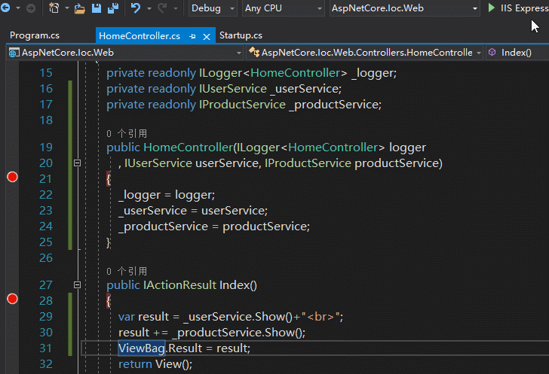Screen dimensions: 549x374
Task: Click line number 18 in the margin
Action: [46, 120]
